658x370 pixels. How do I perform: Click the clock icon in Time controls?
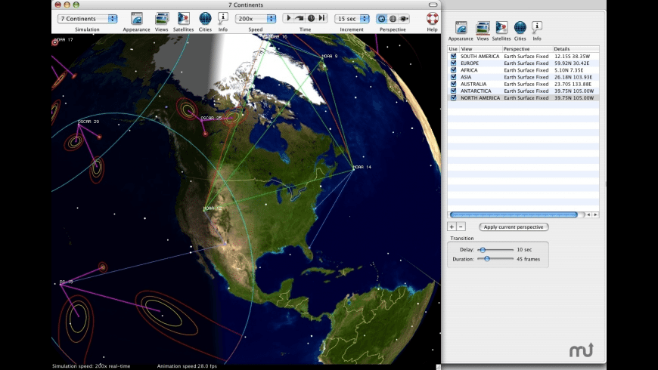pyautogui.click(x=311, y=18)
